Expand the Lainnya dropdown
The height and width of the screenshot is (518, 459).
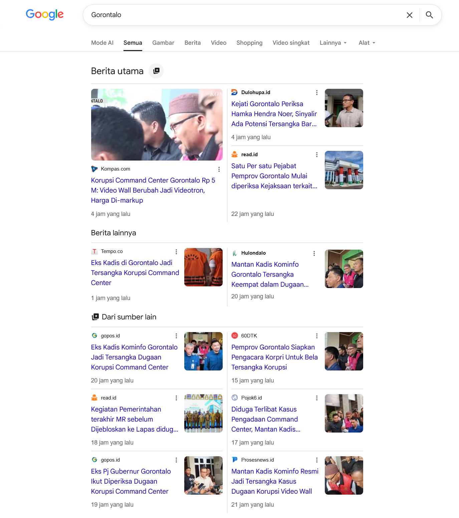pyautogui.click(x=333, y=43)
